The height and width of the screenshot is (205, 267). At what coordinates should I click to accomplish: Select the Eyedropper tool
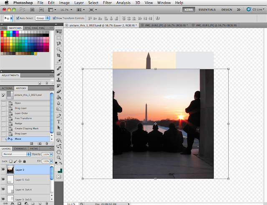click(x=59, y=61)
